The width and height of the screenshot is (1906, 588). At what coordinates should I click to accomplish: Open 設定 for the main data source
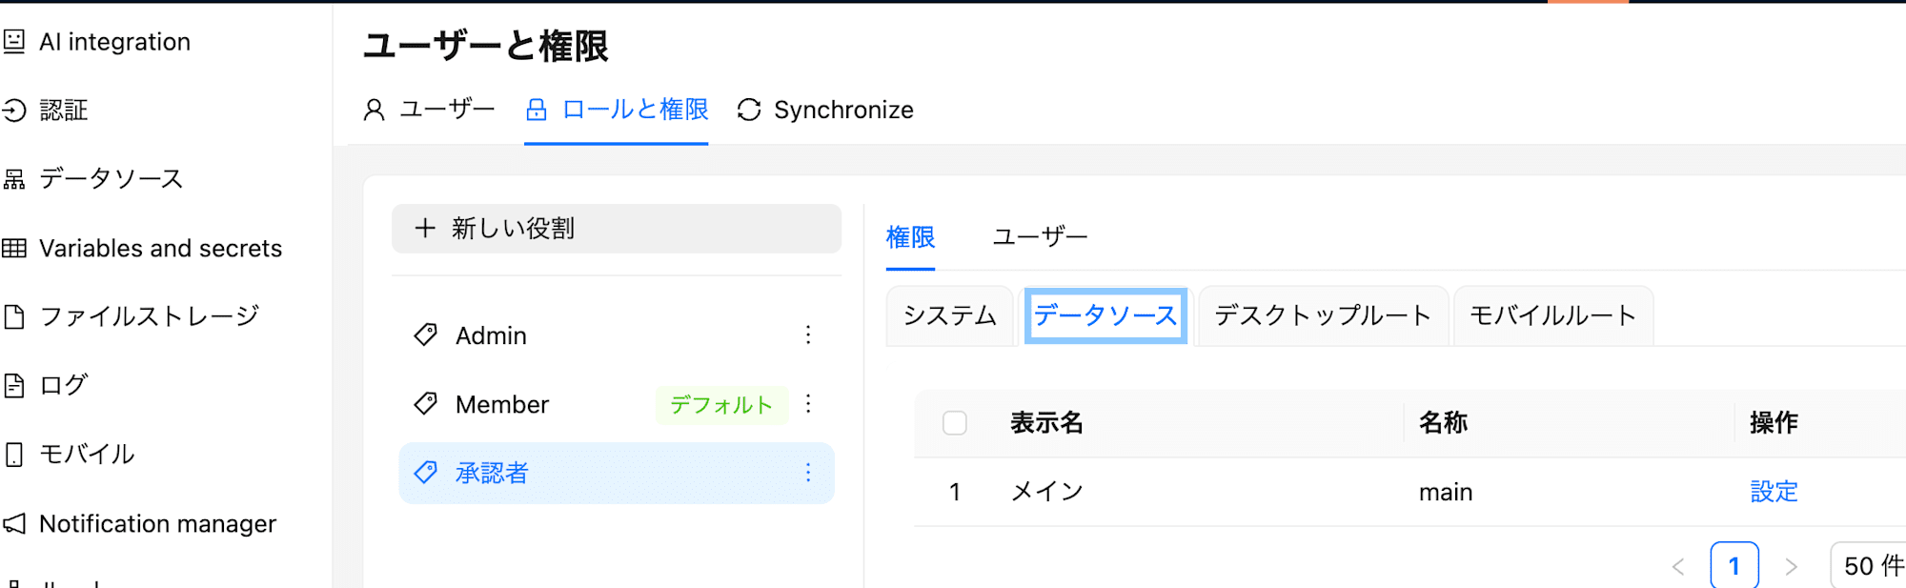1774,492
